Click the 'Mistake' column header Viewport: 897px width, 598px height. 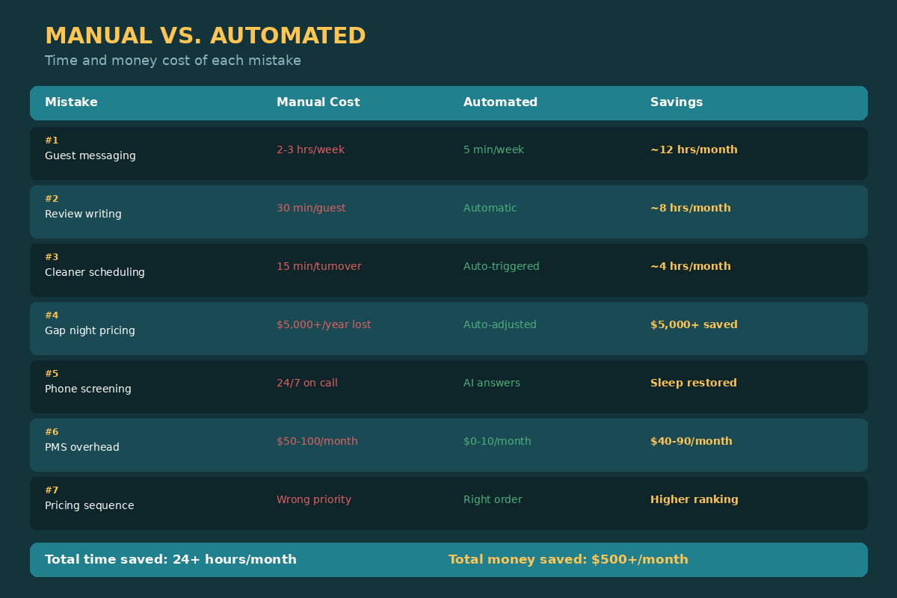coord(71,102)
